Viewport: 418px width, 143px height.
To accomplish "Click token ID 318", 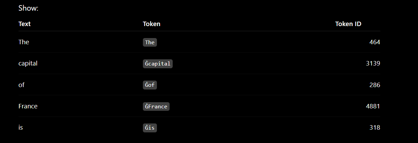I will click(375, 128).
